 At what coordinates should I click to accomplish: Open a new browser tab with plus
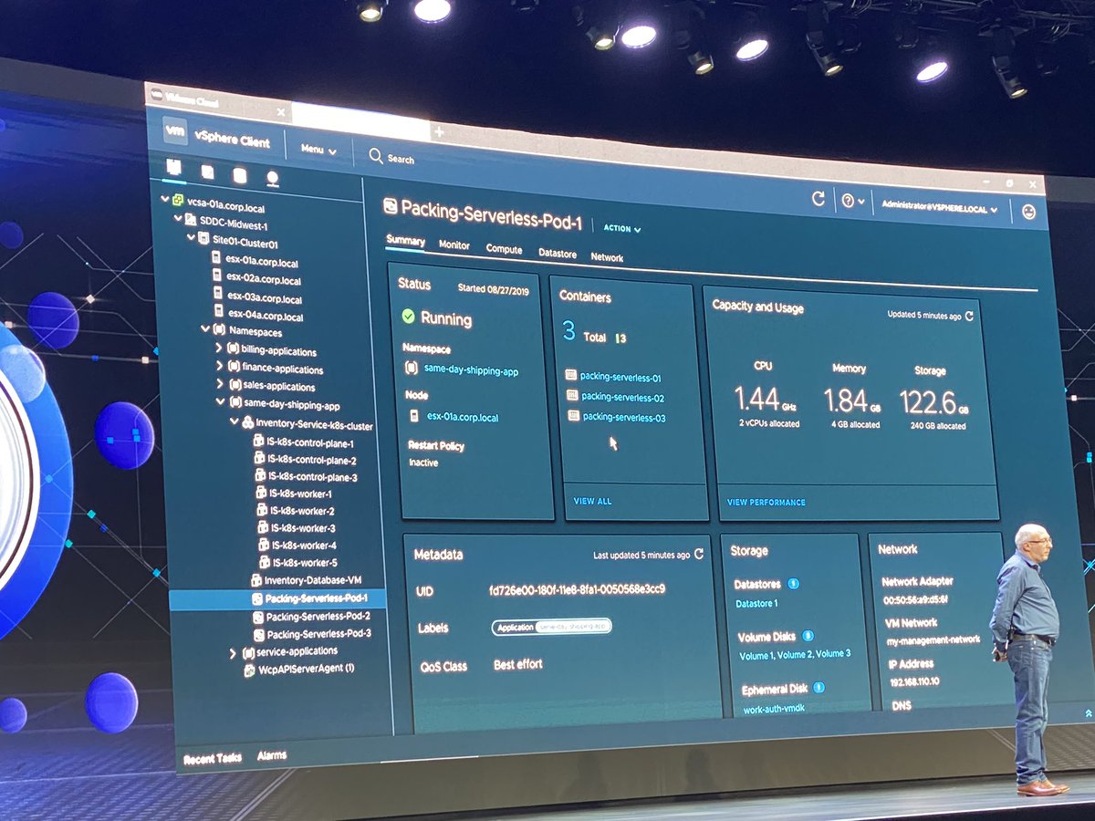click(x=439, y=132)
